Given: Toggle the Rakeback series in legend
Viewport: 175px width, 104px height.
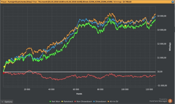Looking at the screenshot, I should (x=67, y=102).
